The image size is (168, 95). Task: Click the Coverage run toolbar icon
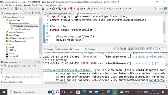click(x=59, y=9)
